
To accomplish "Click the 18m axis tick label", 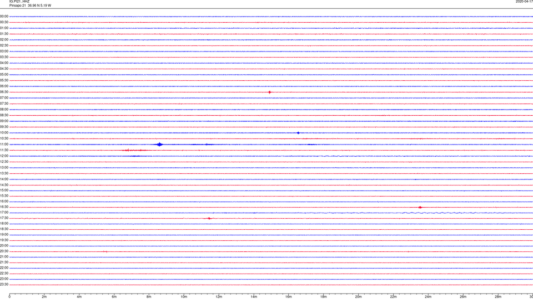I will [x=324, y=297].
